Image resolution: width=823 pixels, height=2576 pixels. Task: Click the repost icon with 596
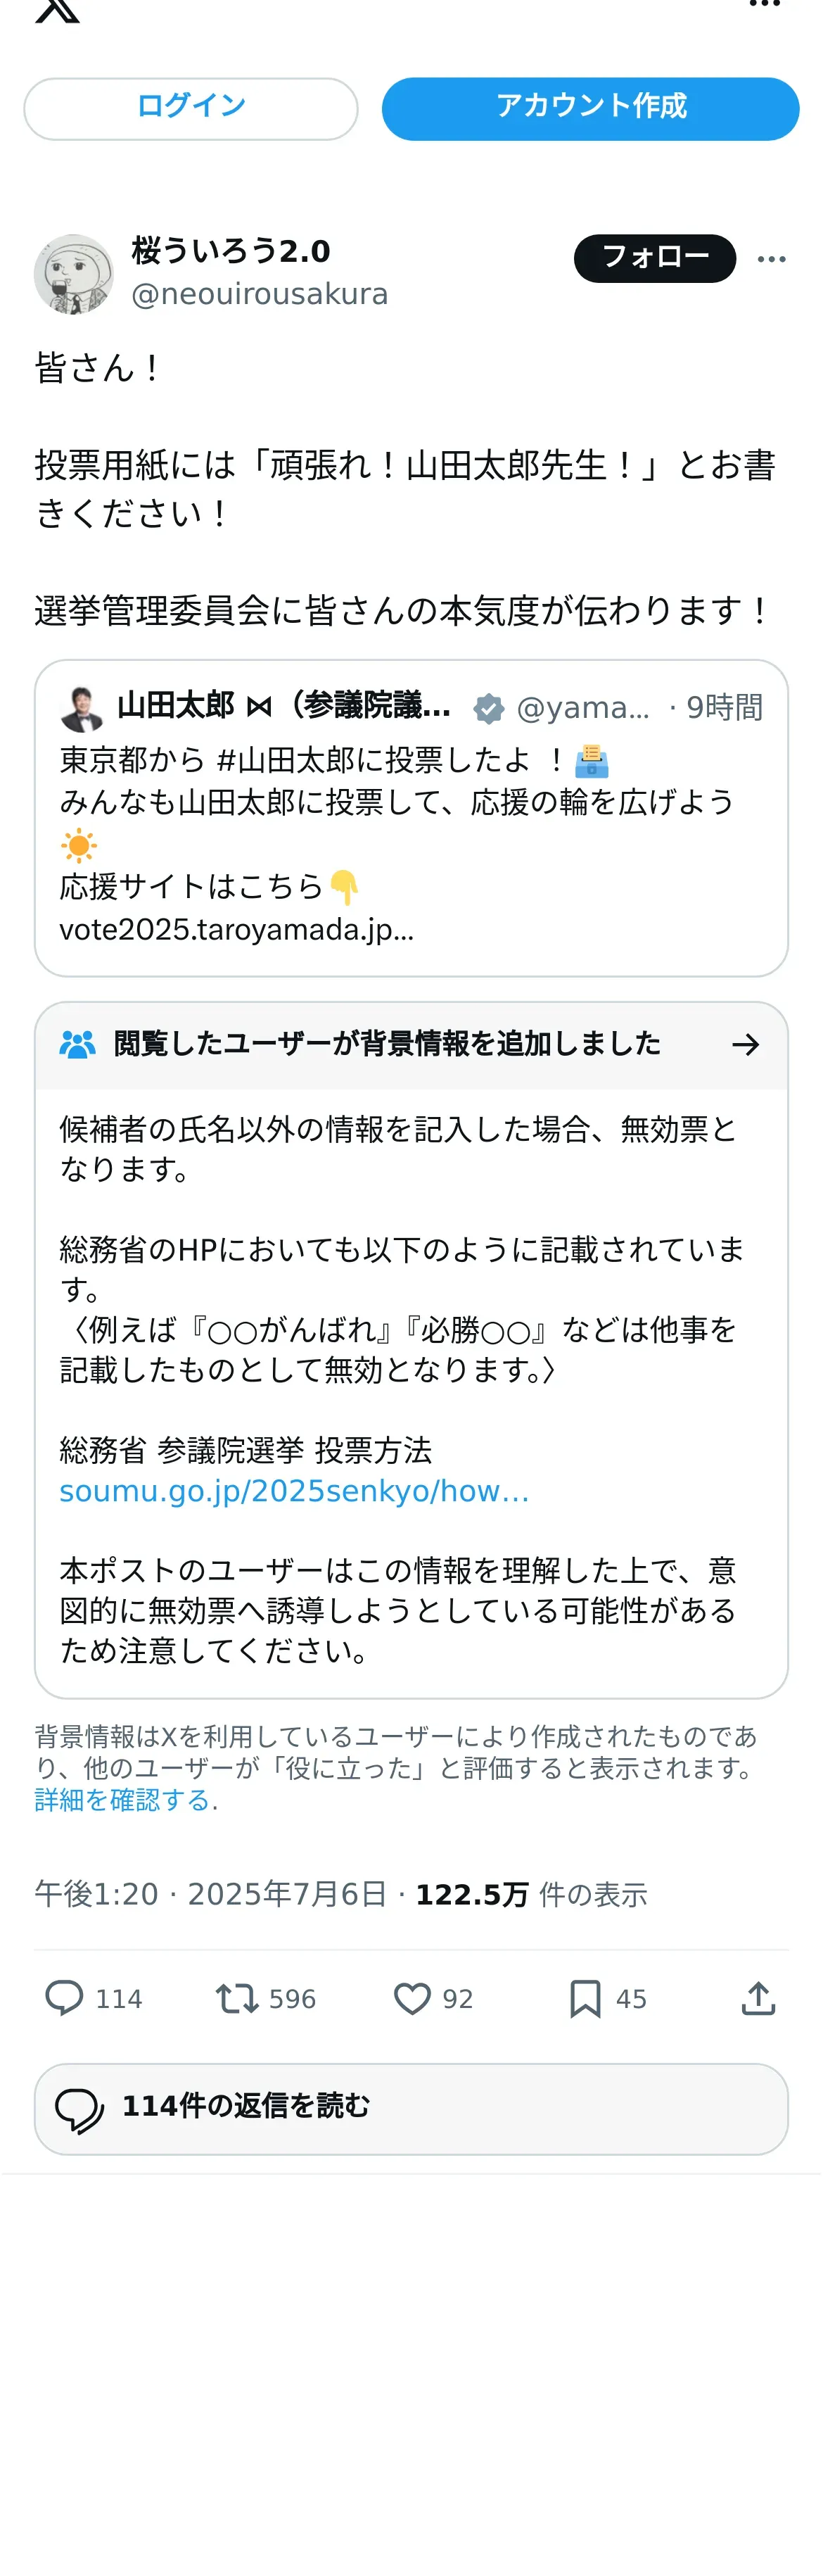[237, 1998]
